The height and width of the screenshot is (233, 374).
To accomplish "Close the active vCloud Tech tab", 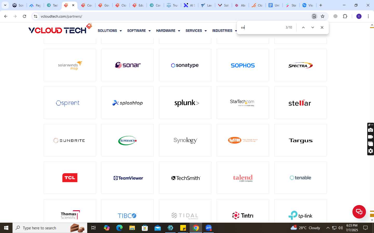I will [73, 5].
